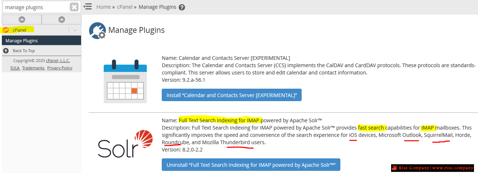Image resolution: width=478 pixels, height=173 pixels.
Task: Collapse the sidebar with the menu toggle icon
Action: [x=87, y=7]
